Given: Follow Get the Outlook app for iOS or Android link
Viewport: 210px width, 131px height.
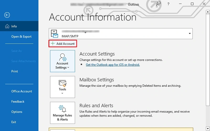Looking at the screenshot, I should [x=113, y=65].
